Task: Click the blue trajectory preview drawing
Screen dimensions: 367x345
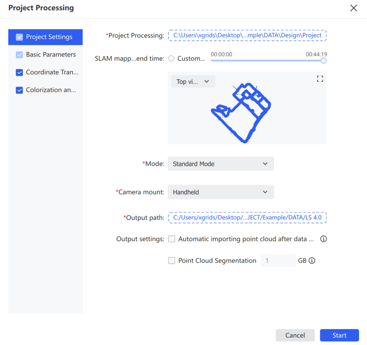Action: 241,113
